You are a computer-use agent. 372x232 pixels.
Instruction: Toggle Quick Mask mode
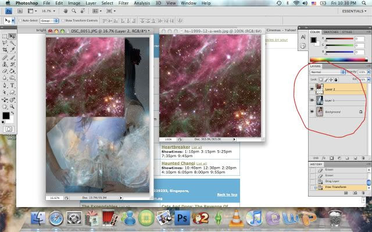pyautogui.click(x=9, y=129)
